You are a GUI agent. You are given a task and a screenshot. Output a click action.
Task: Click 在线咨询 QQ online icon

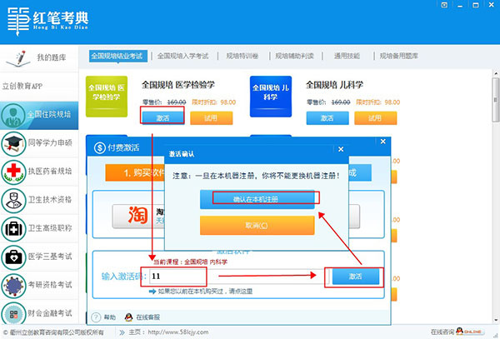[x=468, y=332]
